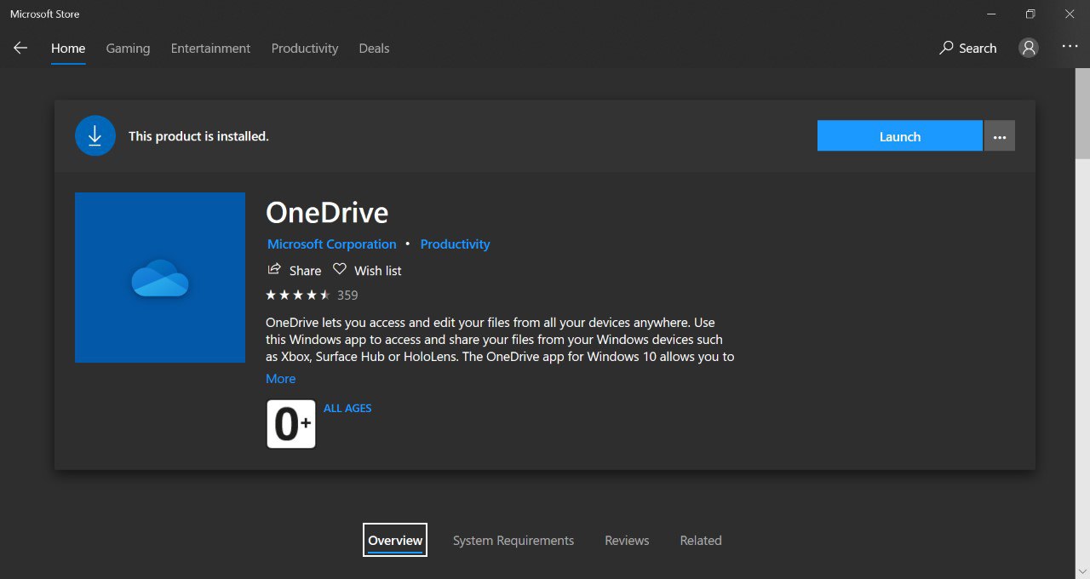
Task: Click the Search magnifier button
Action: click(968, 49)
